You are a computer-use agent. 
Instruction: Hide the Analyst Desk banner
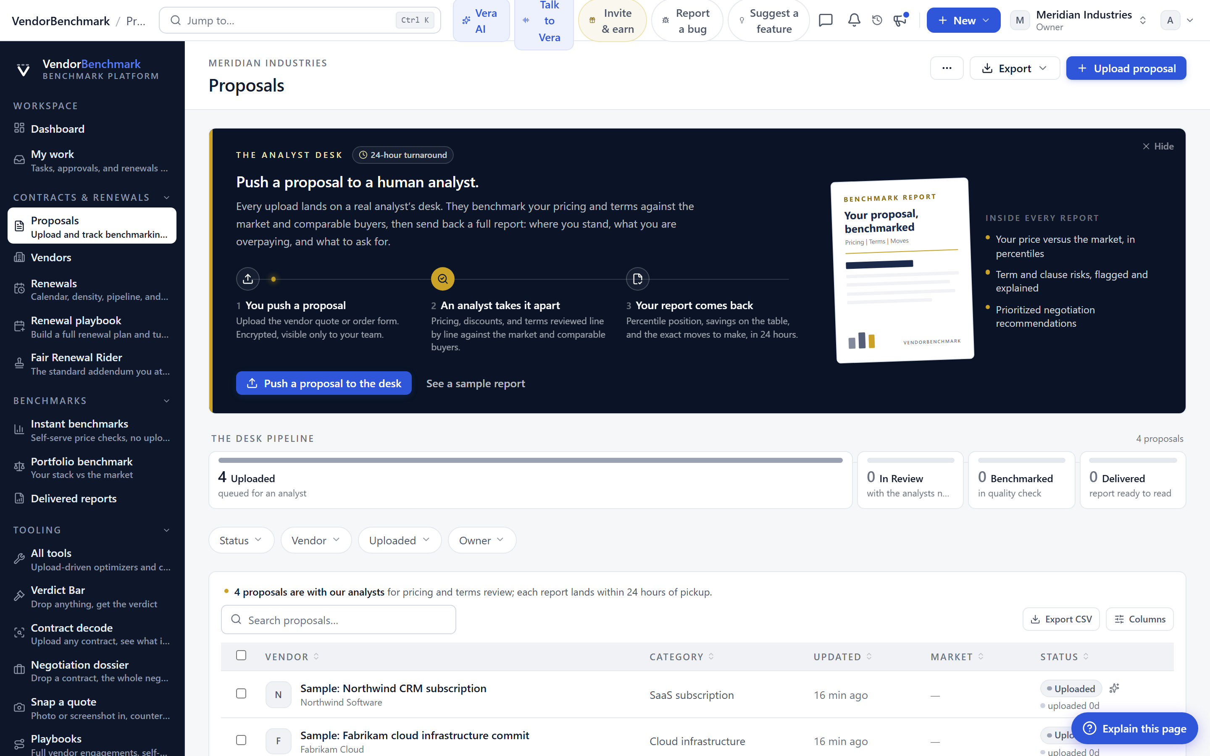[x=1157, y=146]
